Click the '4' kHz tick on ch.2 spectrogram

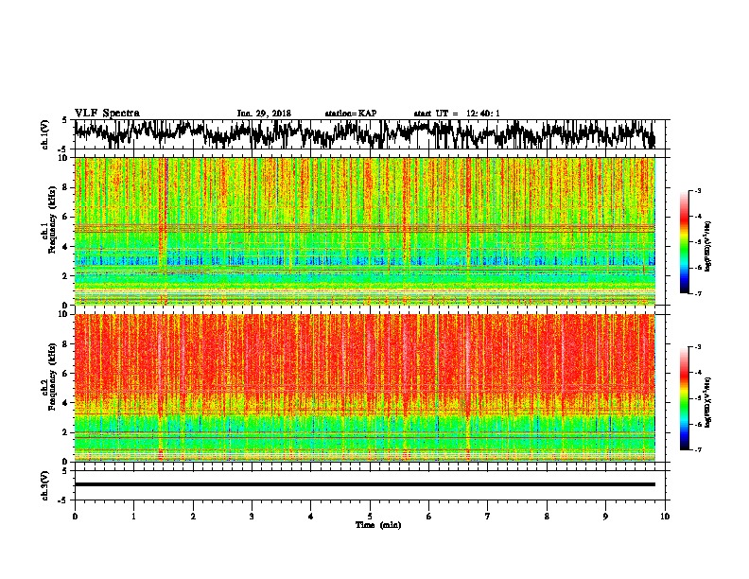point(65,403)
